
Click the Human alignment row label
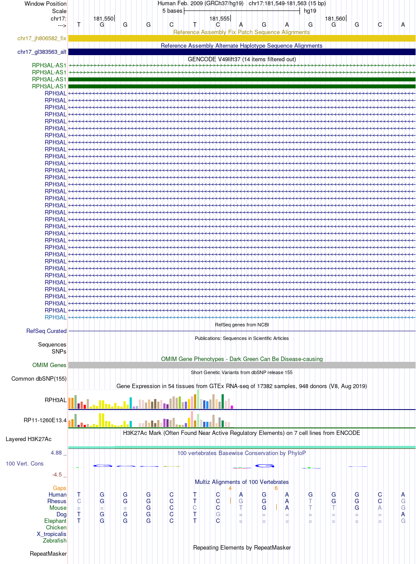[58, 494]
